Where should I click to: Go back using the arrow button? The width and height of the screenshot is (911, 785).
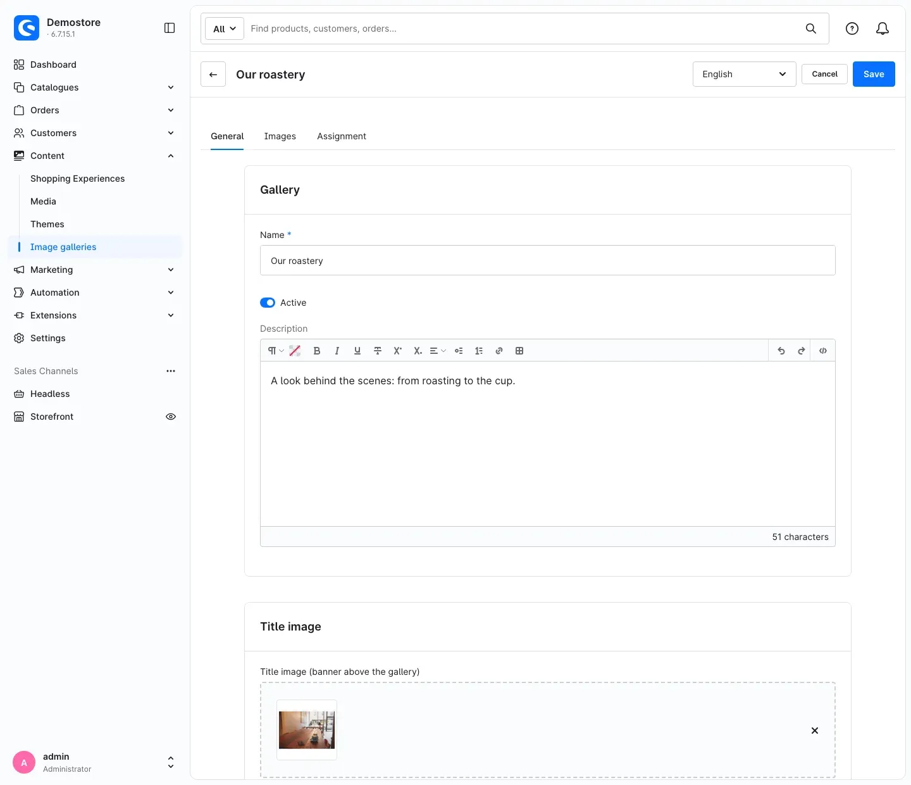pos(213,74)
